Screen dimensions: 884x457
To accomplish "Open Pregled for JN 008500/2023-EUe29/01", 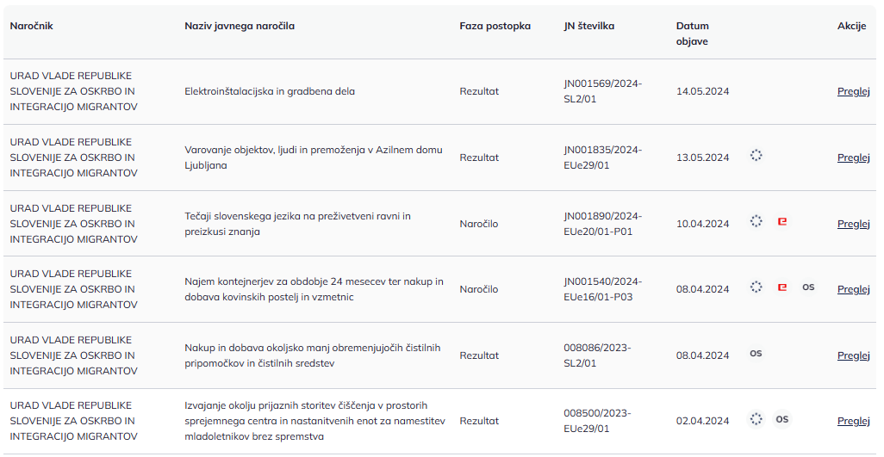I will pos(854,420).
